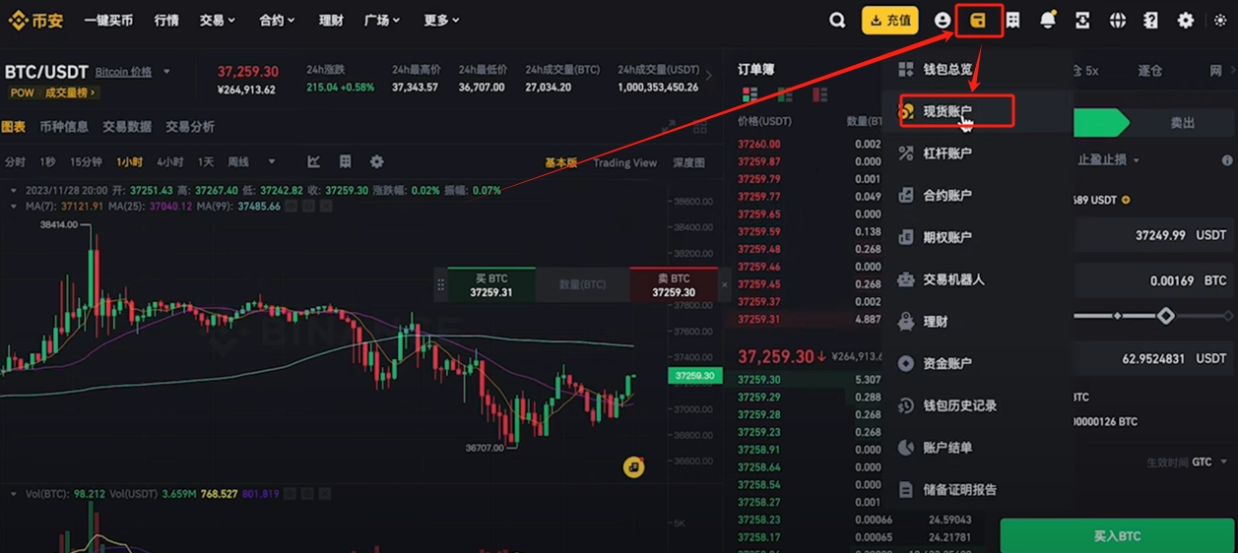Screen dimensions: 1238x553
Task: Open chart settings gear icon
Action: [x=376, y=161]
